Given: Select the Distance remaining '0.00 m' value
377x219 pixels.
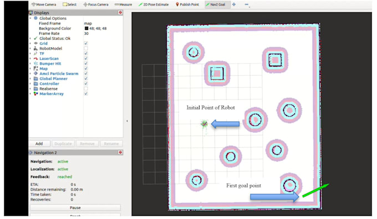Looking at the screenshot, I should [x=77, y=190].
